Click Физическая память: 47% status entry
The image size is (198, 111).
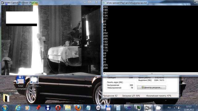(159, 96)
